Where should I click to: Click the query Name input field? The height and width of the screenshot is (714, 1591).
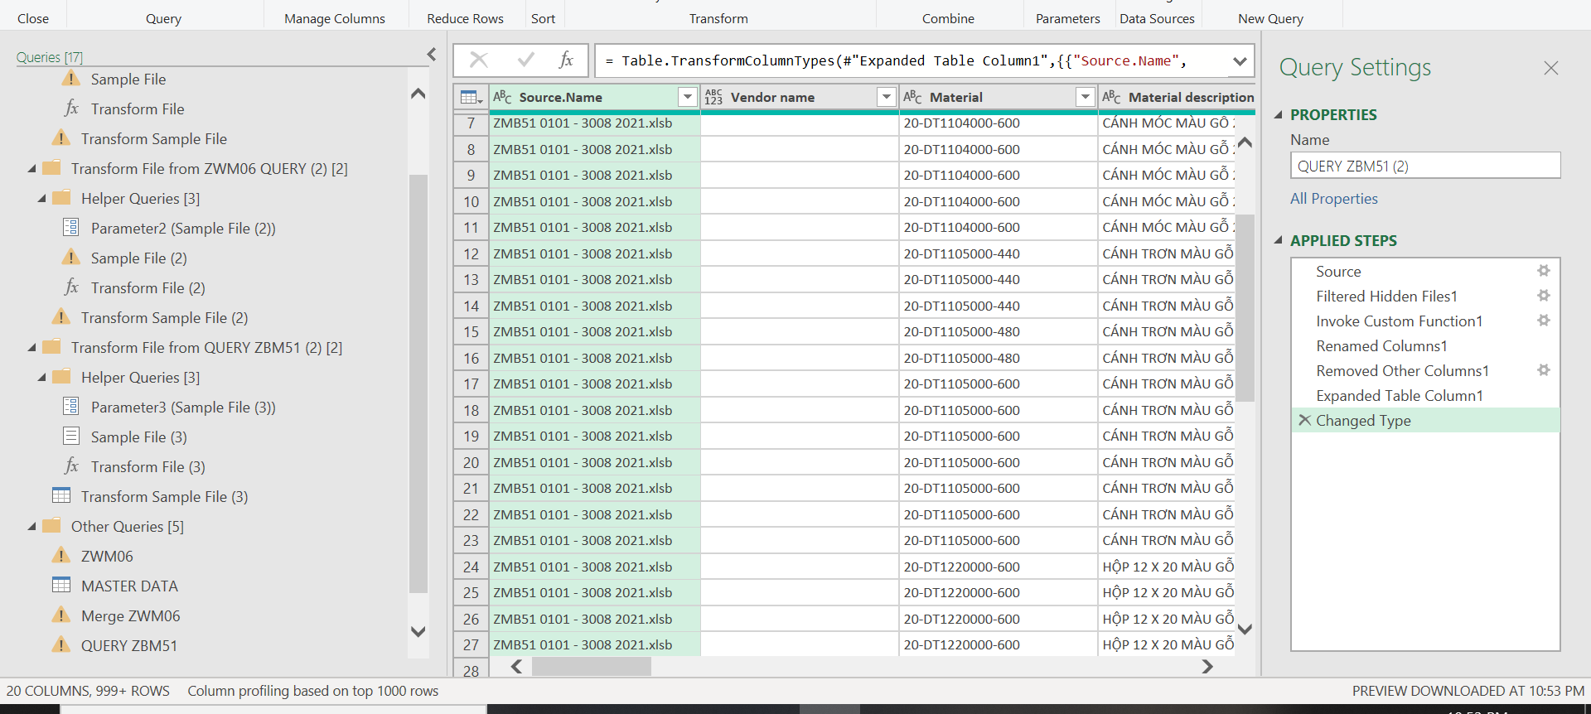pyautogui.click(x=1424, y=166)
